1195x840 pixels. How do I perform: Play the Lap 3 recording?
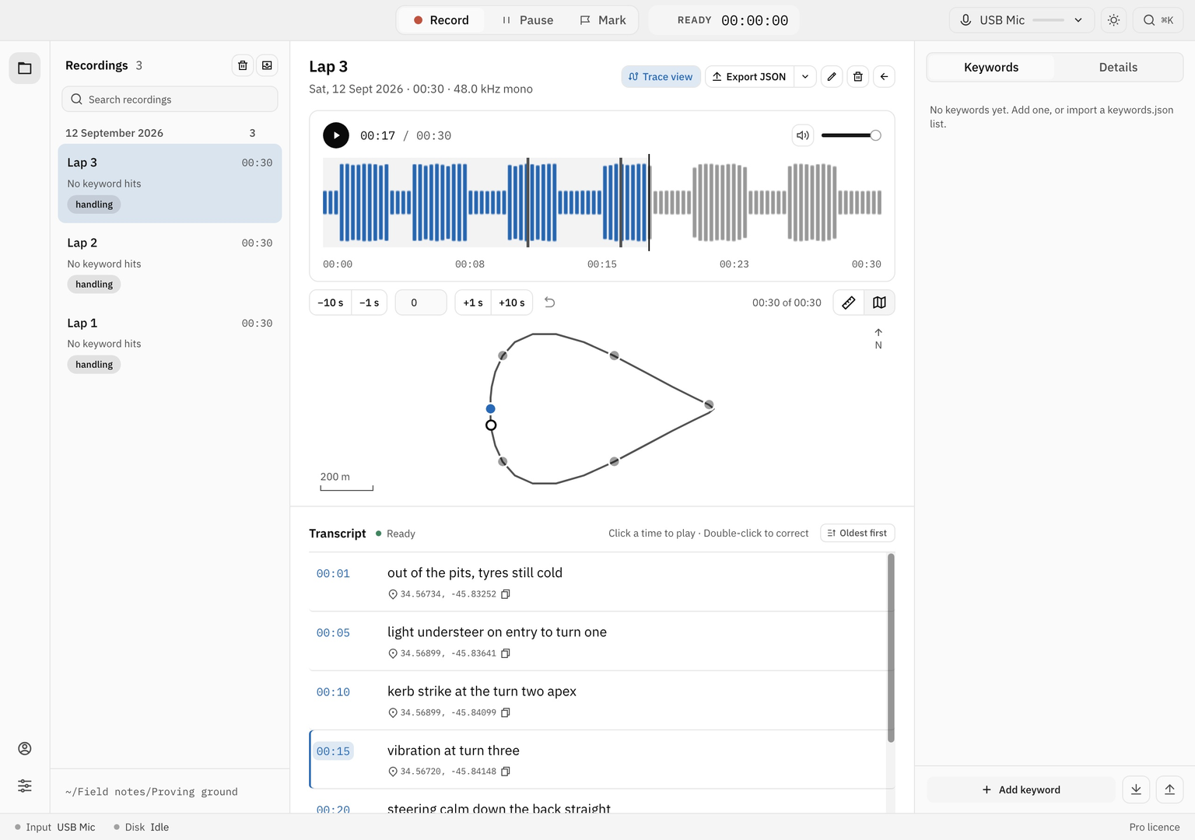point(336,135)
